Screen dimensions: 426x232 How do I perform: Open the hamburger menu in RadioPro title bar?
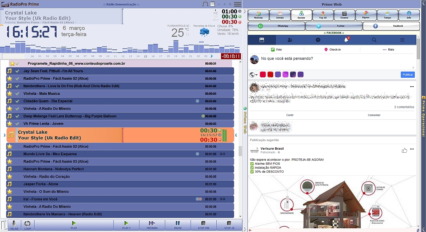(238, 4)
